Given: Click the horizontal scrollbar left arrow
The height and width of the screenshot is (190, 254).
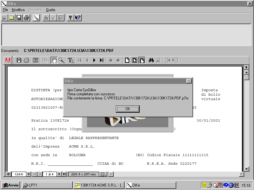Looking at the screenshot, I should pos(111,174).
